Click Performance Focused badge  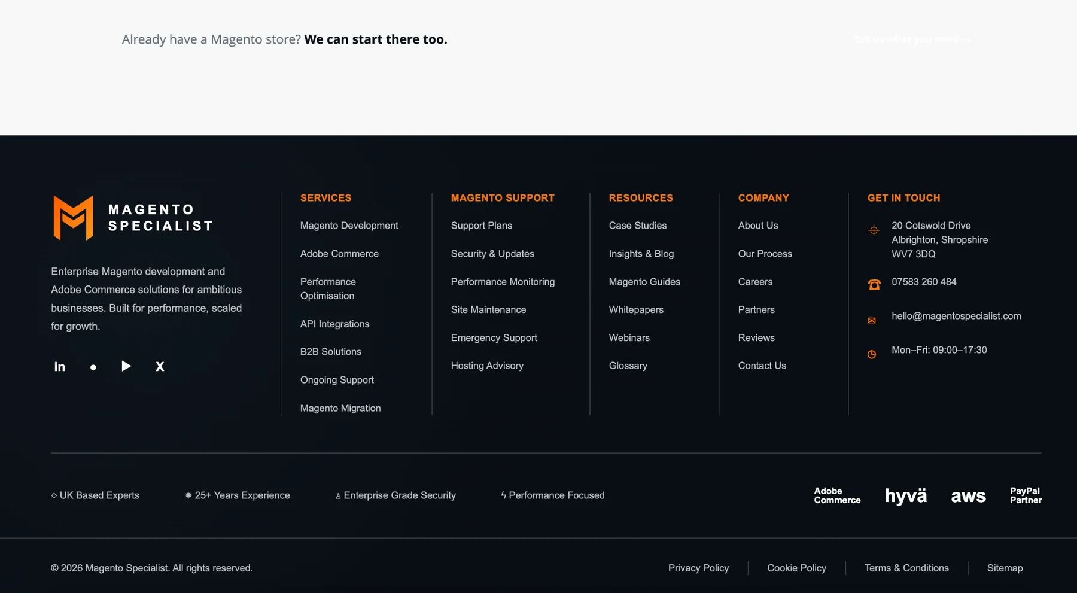pyautogui.click(x=552, y=495)
